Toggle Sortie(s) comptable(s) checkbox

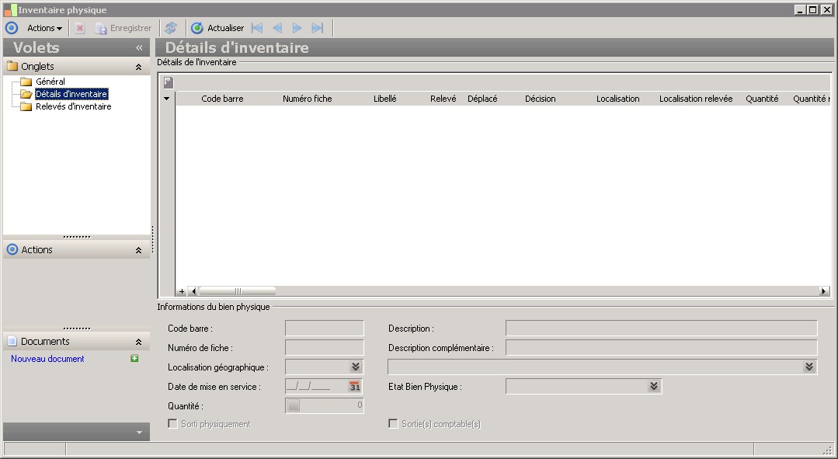coord(393,424)
